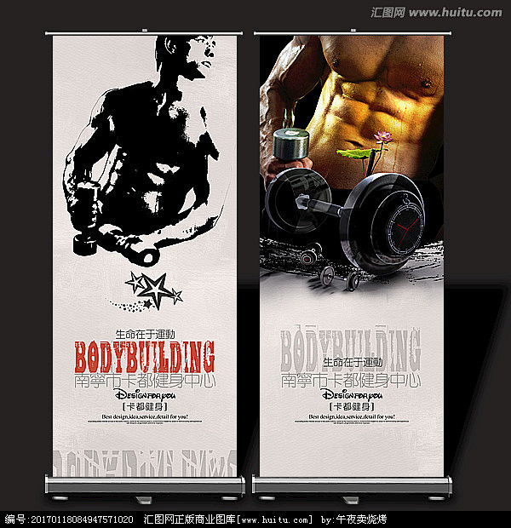
Task: Select the Design for you logo on right banner
Action: 350,396
